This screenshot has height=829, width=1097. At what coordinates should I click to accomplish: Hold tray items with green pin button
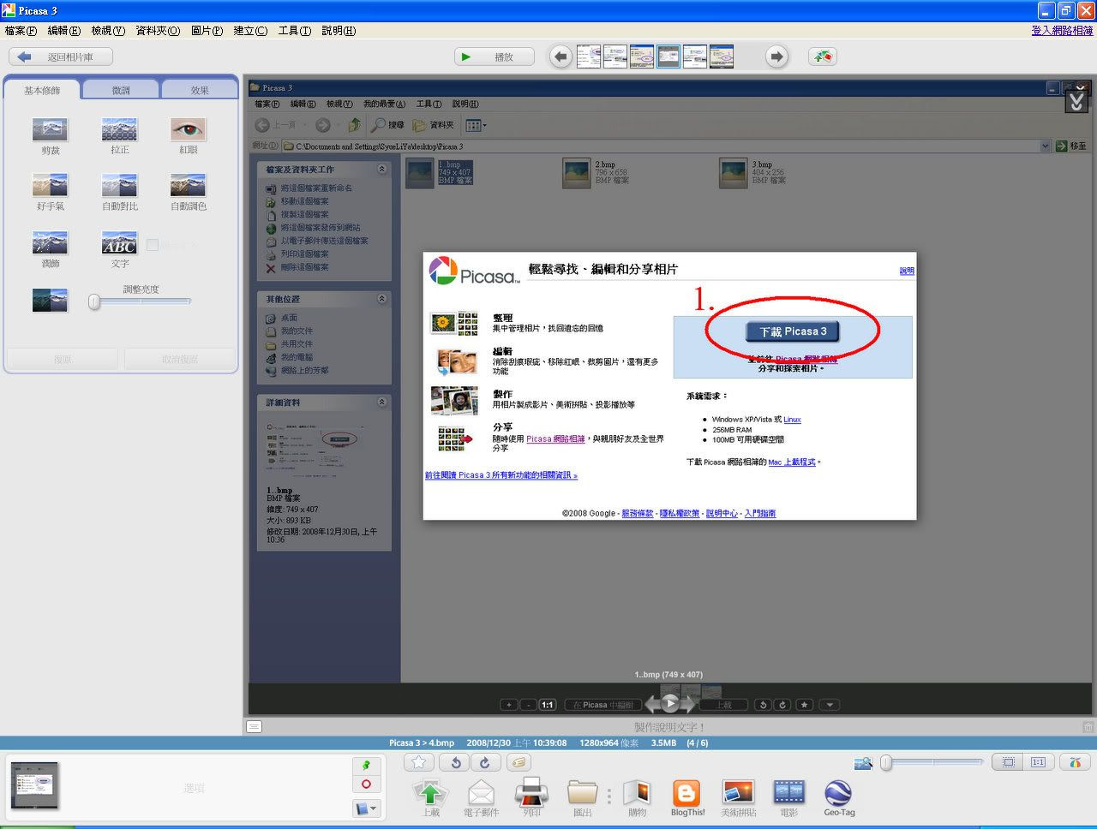coord(366,765)
